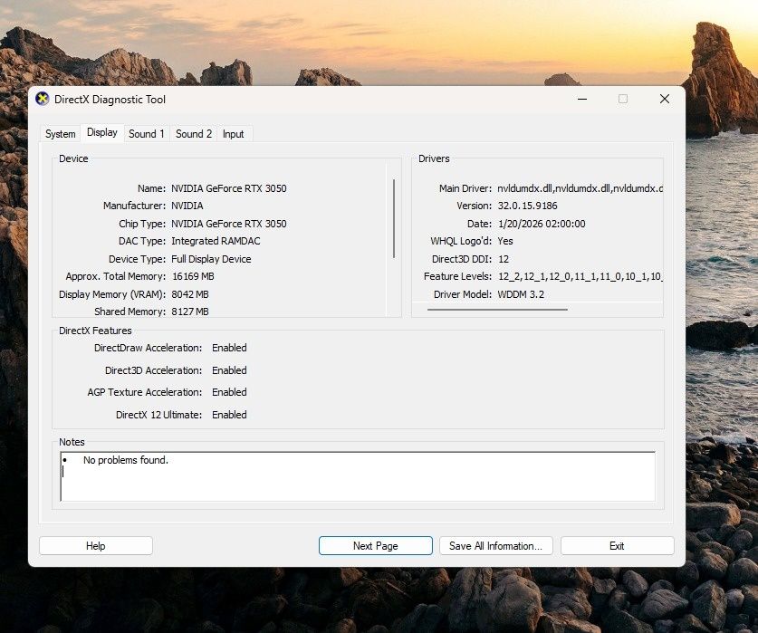
Task: Click the 'AGP Texture Acceleration:' label
Action: [145, 392]
